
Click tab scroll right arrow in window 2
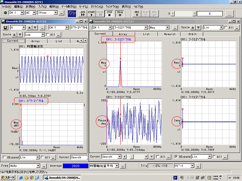(x=85, y=41)
